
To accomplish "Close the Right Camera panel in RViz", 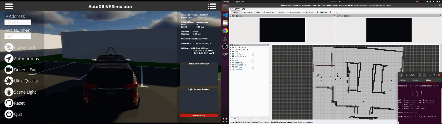I will pos(441,16).
